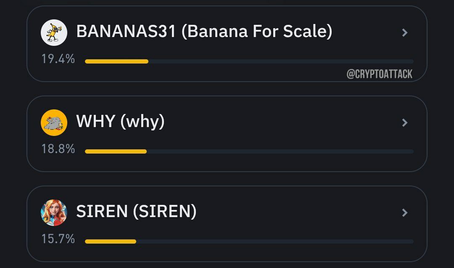This screenshot has height=268, width=454.
Task: Select the SIREN (SIREN) title text
Action: pos(136,211)
